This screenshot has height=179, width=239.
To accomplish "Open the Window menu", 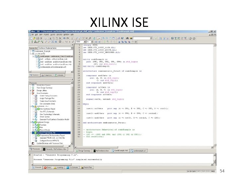I will click(66, 34).
